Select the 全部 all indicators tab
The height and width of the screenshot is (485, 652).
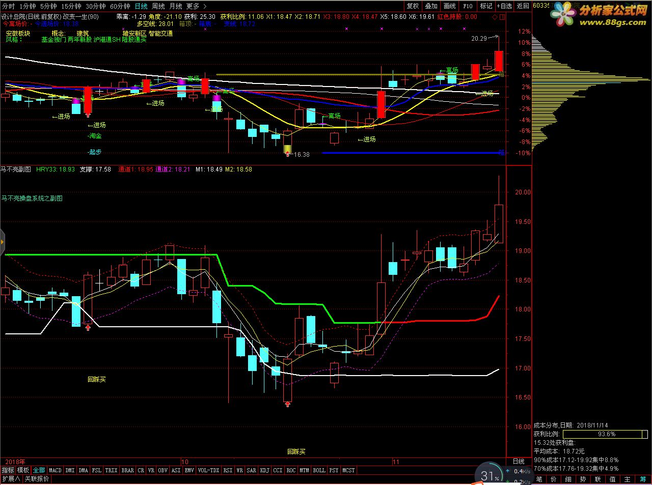[x=39, y=470]
